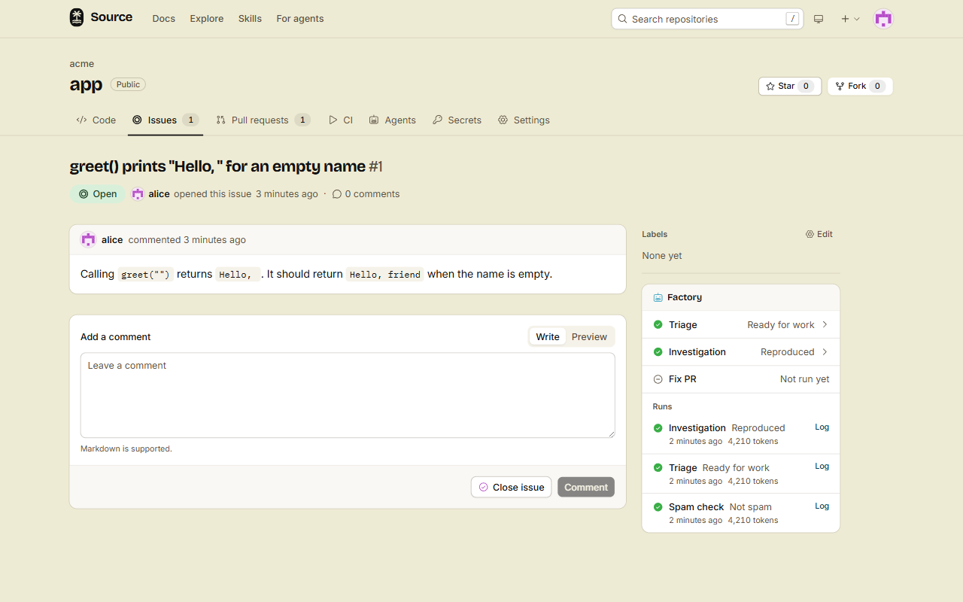Viewport: 963px width, 602px height.
Task: Open the Skills link in the header
Action: click(x=250, y=19)
